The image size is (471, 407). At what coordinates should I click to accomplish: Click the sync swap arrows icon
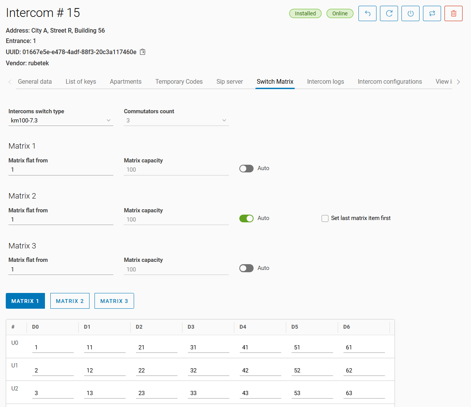point(432,13)
